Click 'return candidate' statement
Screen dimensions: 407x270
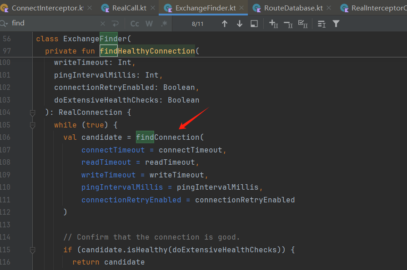tap(109, 262)
